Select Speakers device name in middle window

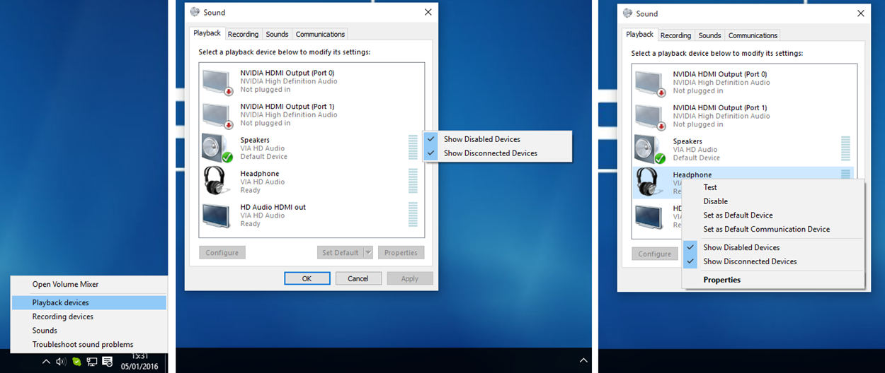tap(255, 140)
